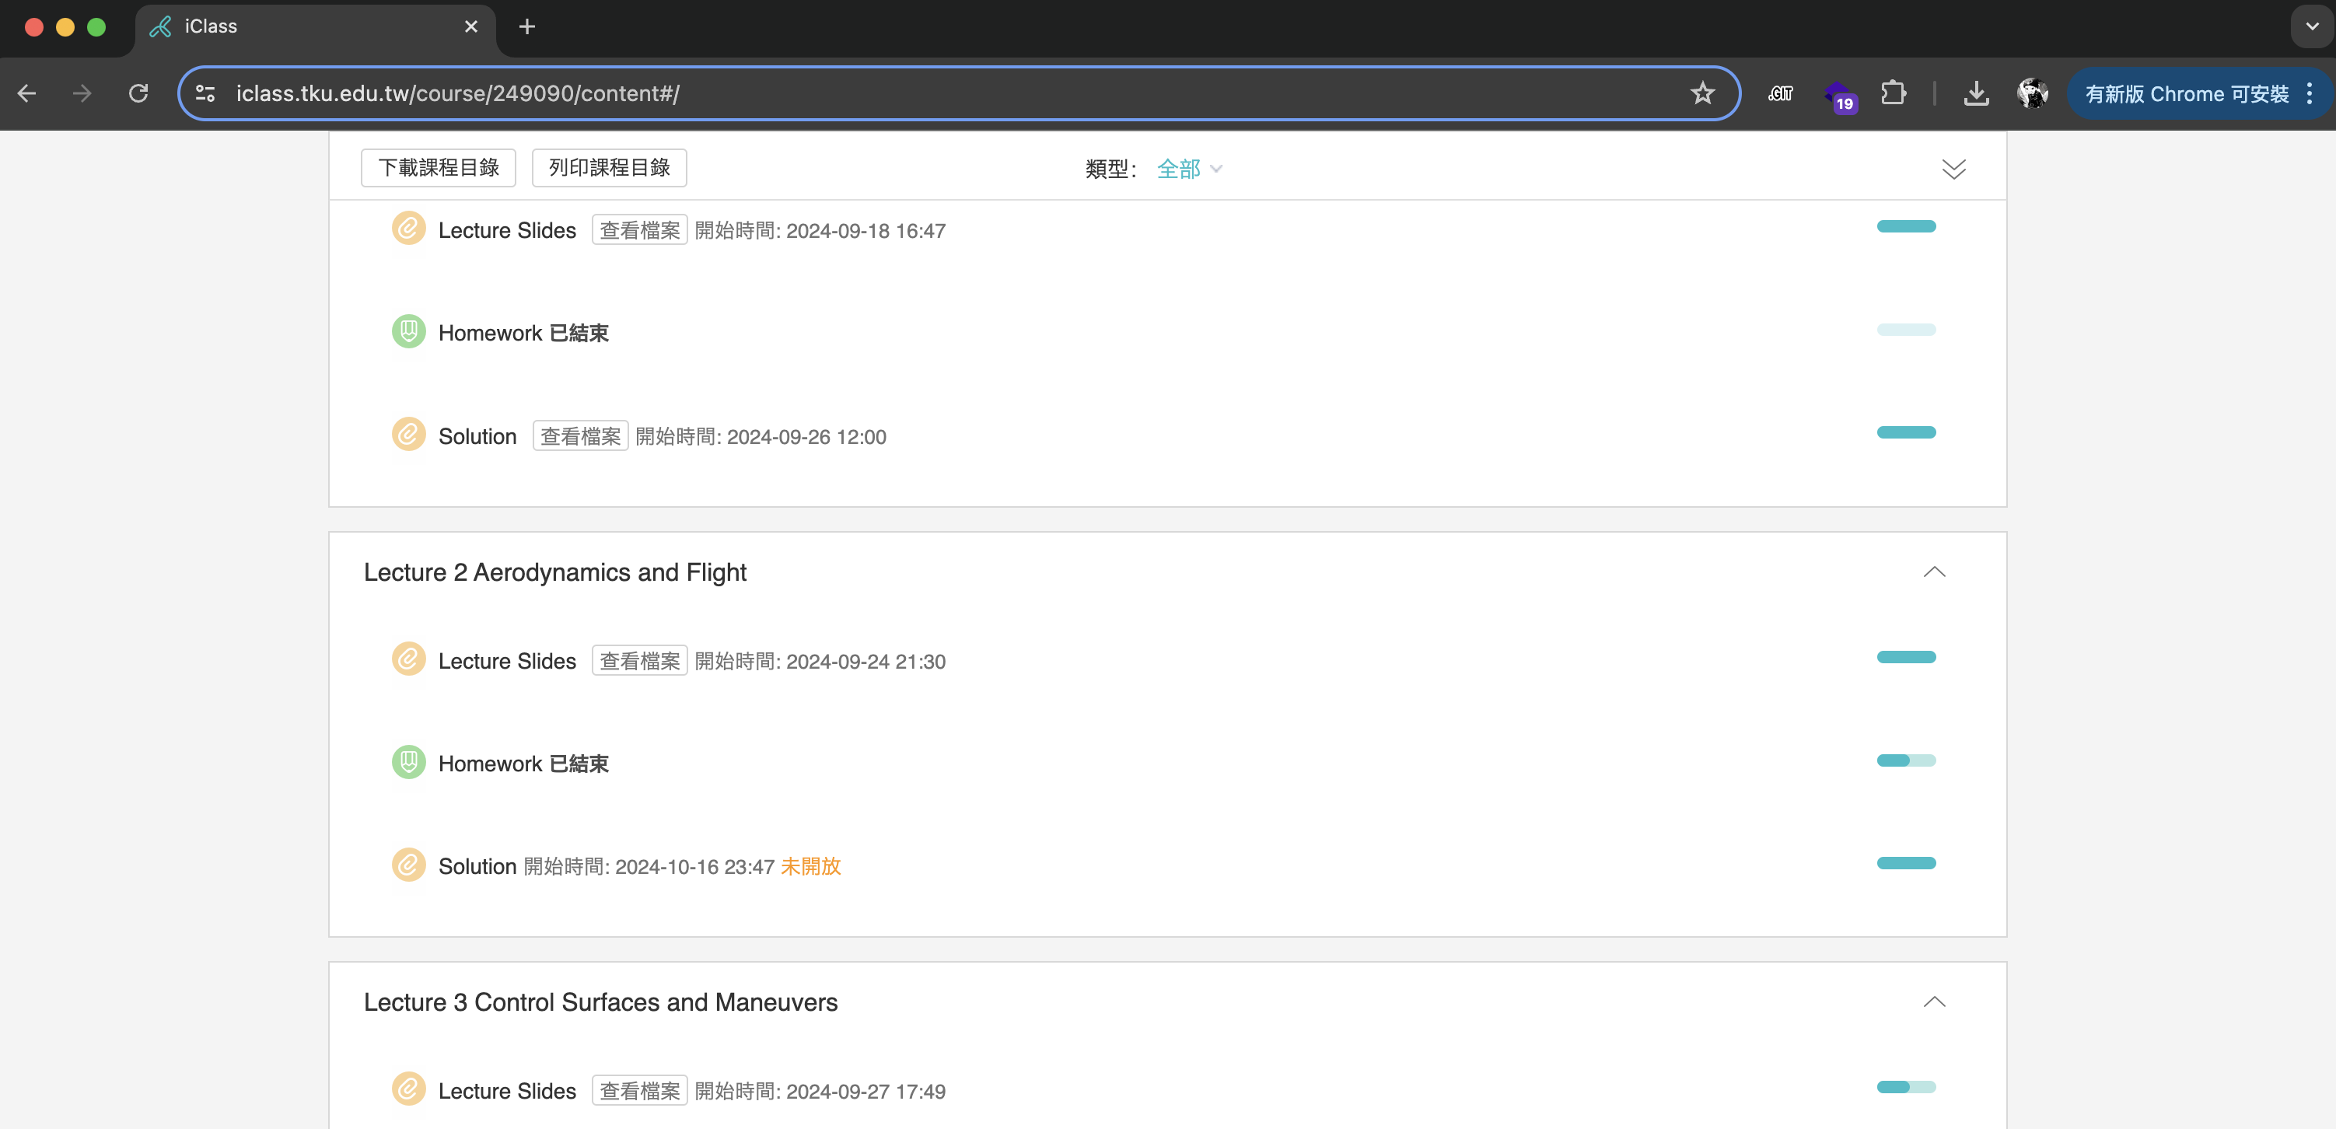Click the Lecture 3 Control Surfaces and Maneuvers heading

600,1002
